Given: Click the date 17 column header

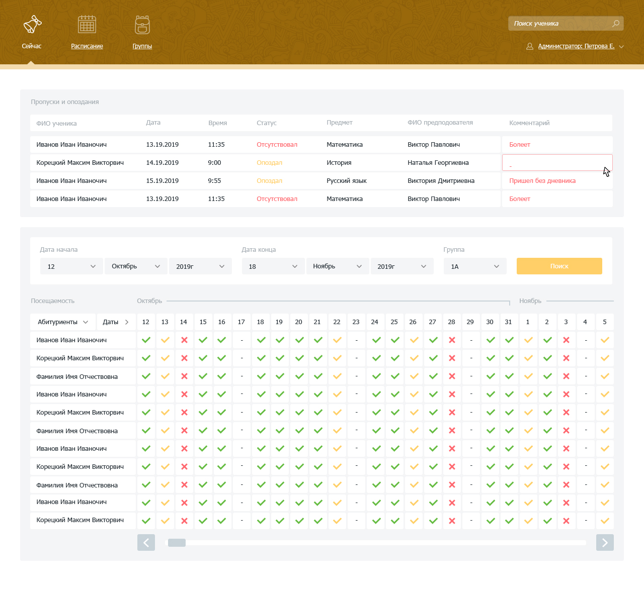Looking at the screenshot, I should click(242, 322).
